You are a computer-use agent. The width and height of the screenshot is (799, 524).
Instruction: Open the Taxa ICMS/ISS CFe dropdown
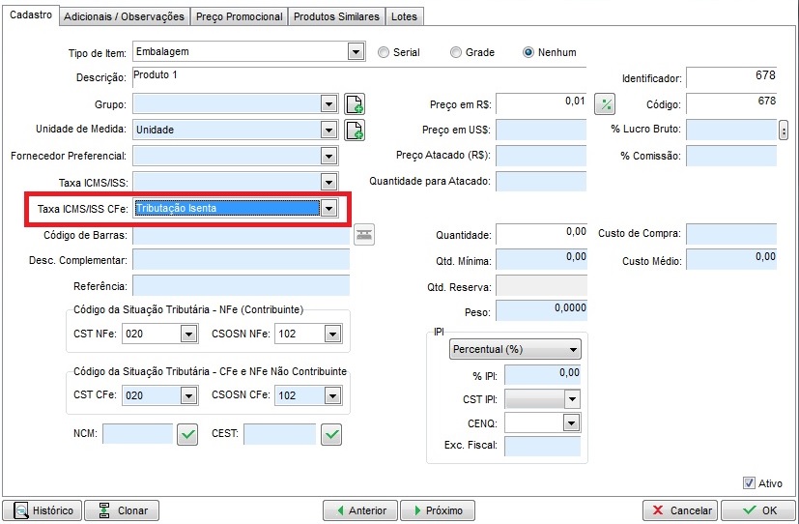tap(329, 208)
